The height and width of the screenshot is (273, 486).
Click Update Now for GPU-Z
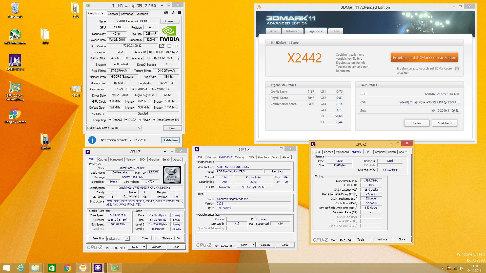170,140
